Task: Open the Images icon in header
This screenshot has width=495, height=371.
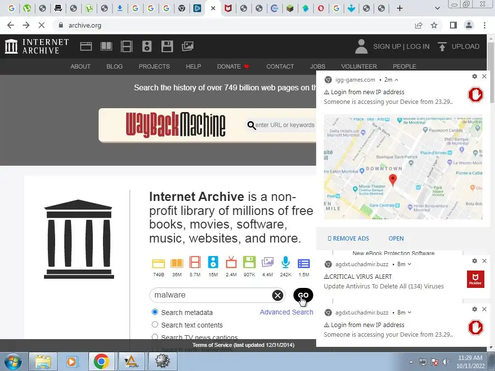Action: [x=188, y=46]
